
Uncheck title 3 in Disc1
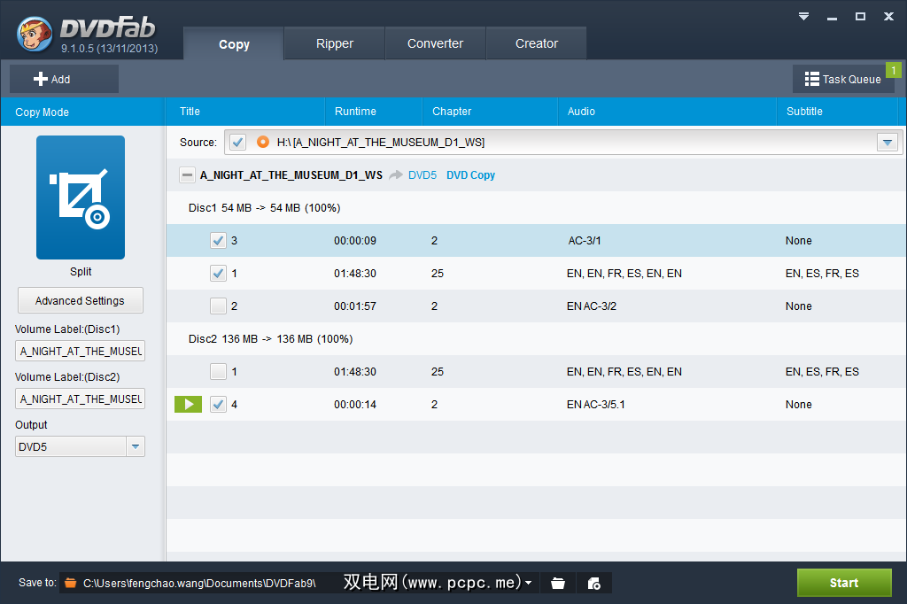point(218,241)
